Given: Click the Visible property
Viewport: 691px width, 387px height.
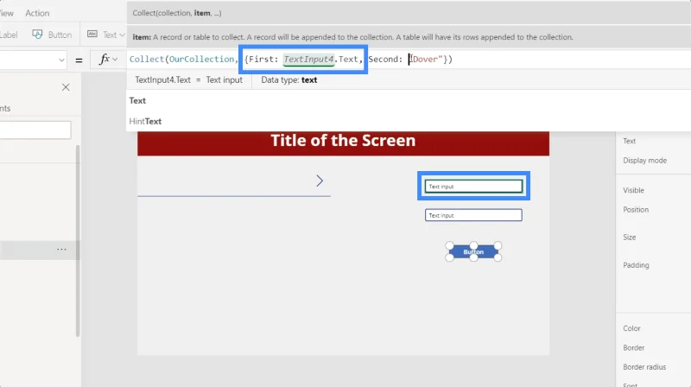Looking at the screenshot, I should (x=633, y=190).
